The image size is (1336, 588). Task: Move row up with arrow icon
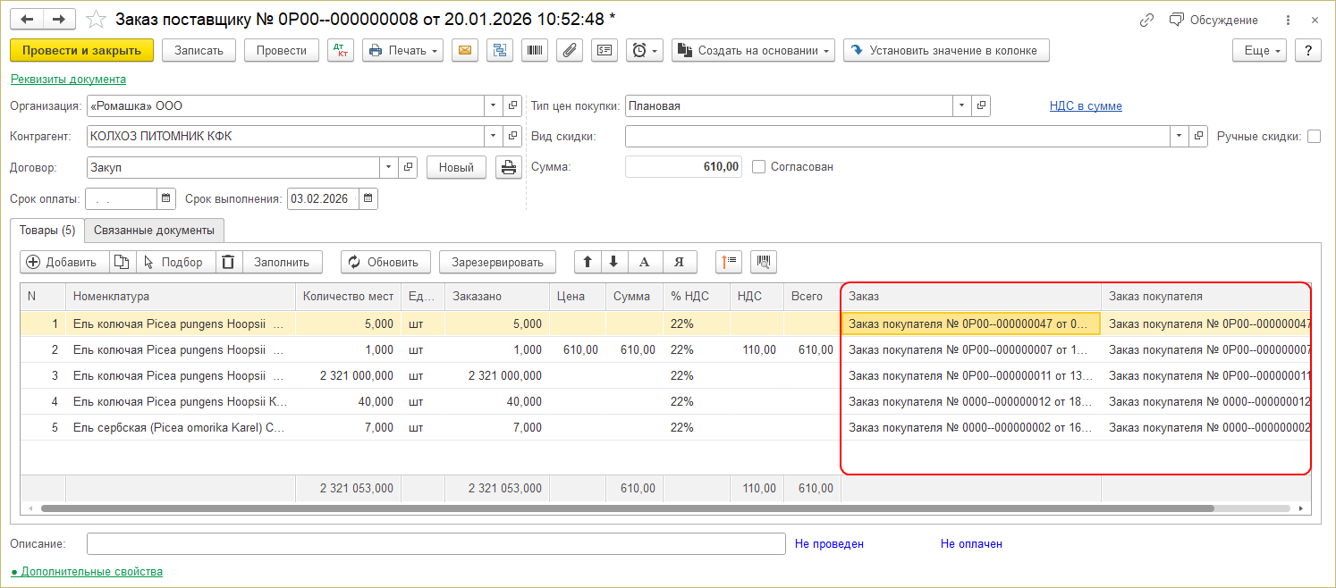[588, 262]
